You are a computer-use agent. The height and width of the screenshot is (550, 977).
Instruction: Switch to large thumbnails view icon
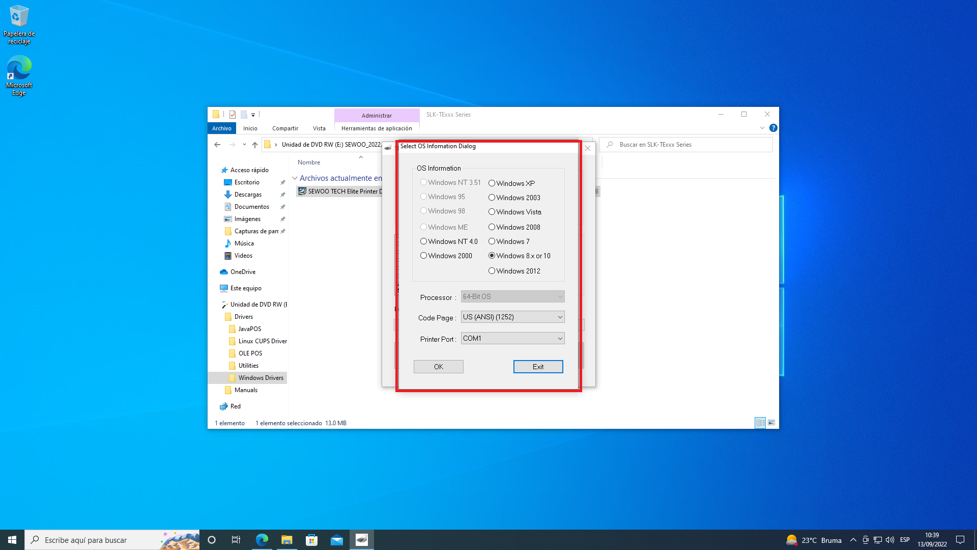coord(771,423)
